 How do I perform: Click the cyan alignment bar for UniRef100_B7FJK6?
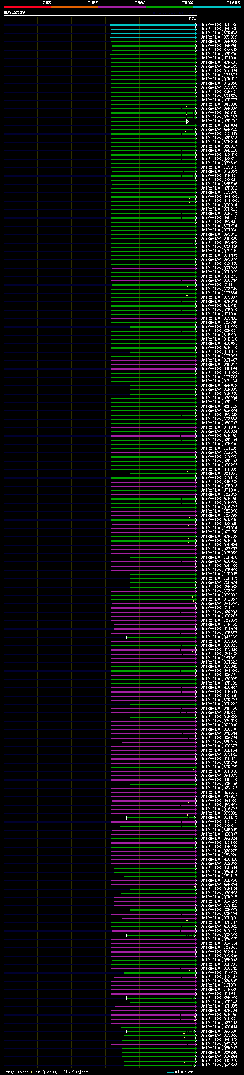[153, 25]
